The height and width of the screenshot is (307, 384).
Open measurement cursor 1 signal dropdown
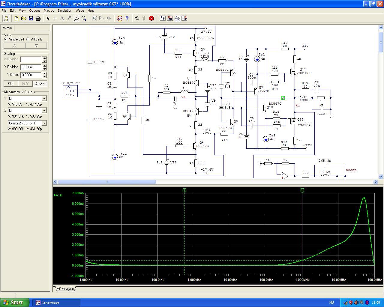[44, 99]
